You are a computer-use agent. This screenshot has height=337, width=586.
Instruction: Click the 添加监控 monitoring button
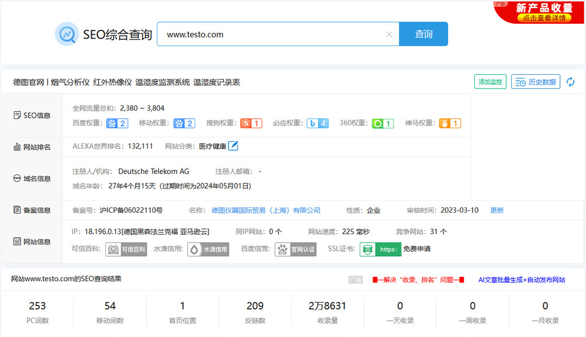490,81
